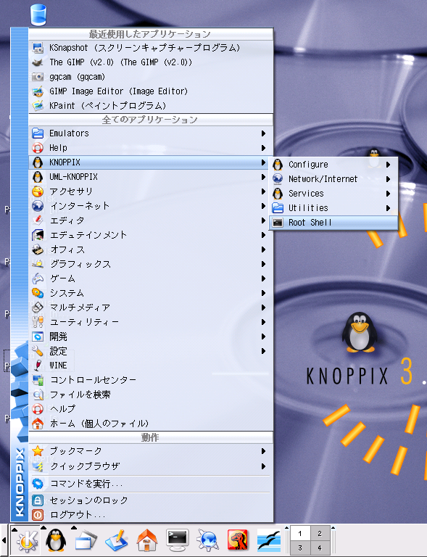This screenshot has width=427, height=557.
Task: Open Configure in KNOPPIX submenu
Action: 333,165
